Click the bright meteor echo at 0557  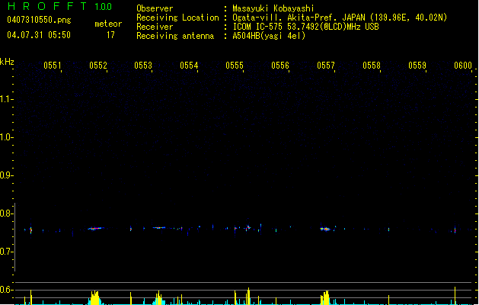pyautogui.click(x=325, y=229)
